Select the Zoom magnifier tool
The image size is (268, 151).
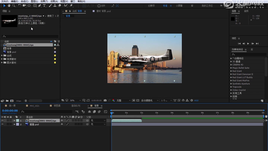14,6
